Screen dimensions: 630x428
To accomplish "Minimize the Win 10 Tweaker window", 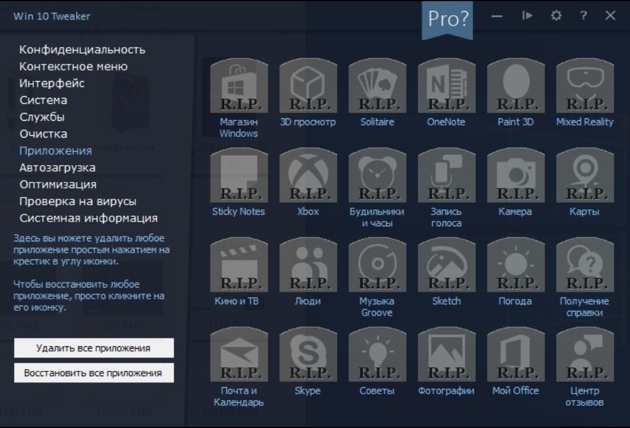I will 497,16.
